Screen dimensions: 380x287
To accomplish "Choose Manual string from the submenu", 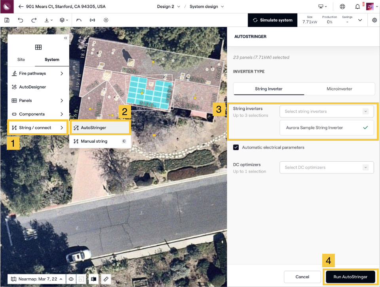I will click(x=94, y=141).
